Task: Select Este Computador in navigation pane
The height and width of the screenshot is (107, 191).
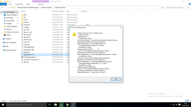Action: [x=11, y=43]
